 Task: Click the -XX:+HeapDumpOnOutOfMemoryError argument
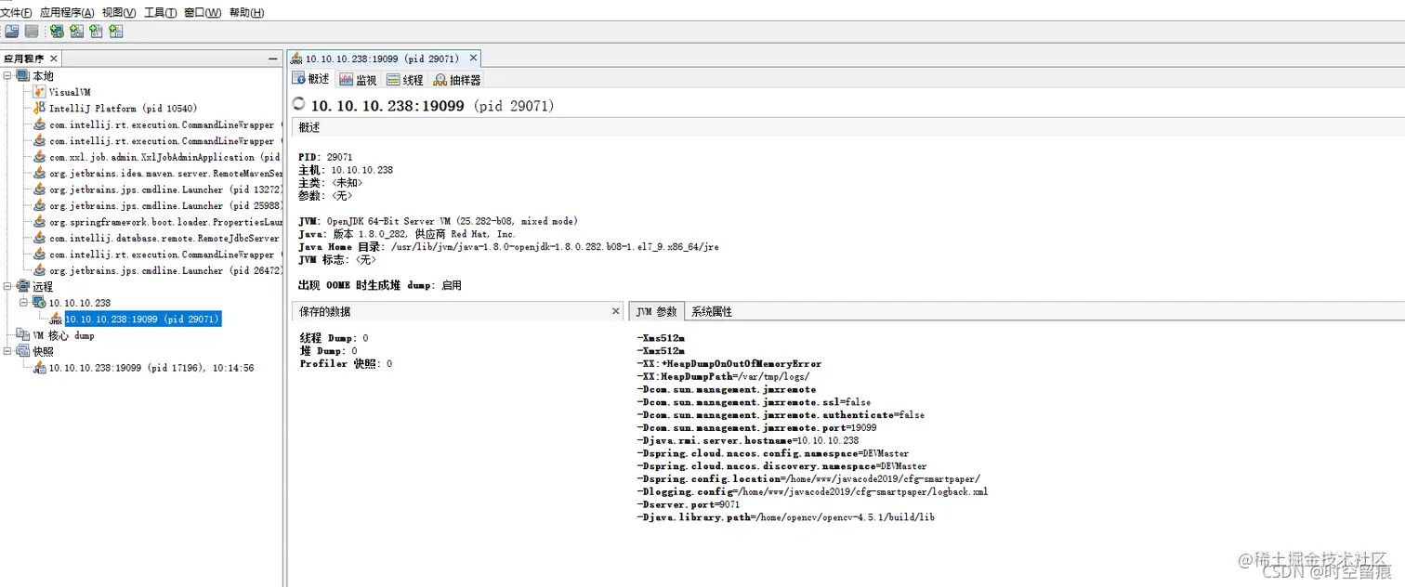(x=729, y=364)
